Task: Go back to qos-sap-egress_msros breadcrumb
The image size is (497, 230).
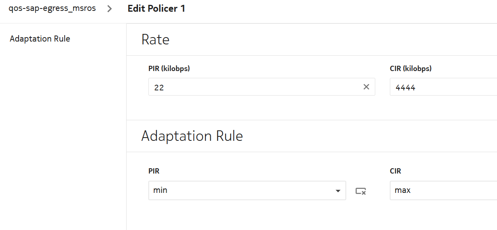Action: coord(52,8)
